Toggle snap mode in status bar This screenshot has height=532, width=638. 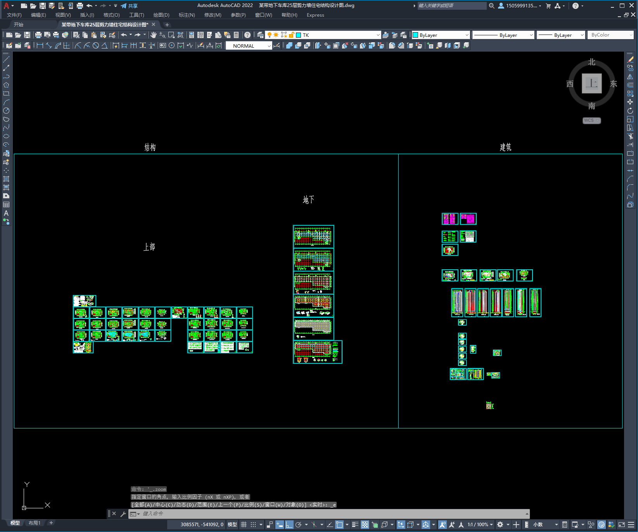pyautogui.click(x=253, y=525)
